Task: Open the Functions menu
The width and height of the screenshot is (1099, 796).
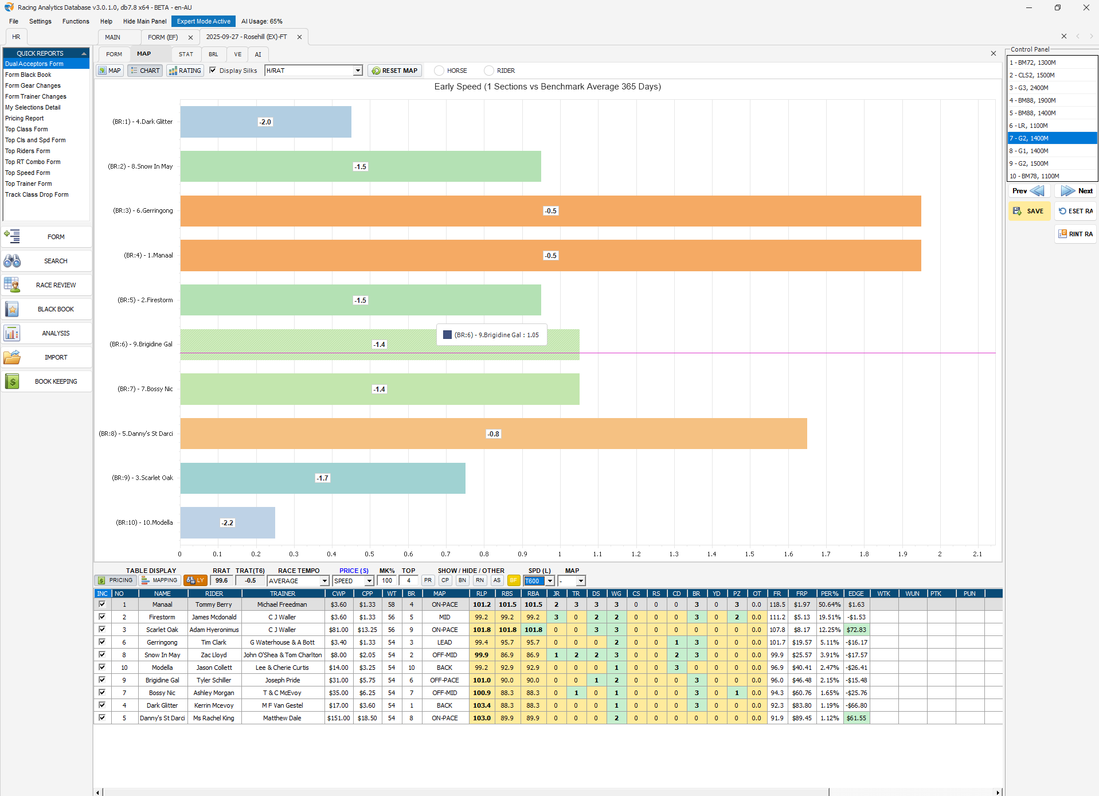Action: click(76, 21)
